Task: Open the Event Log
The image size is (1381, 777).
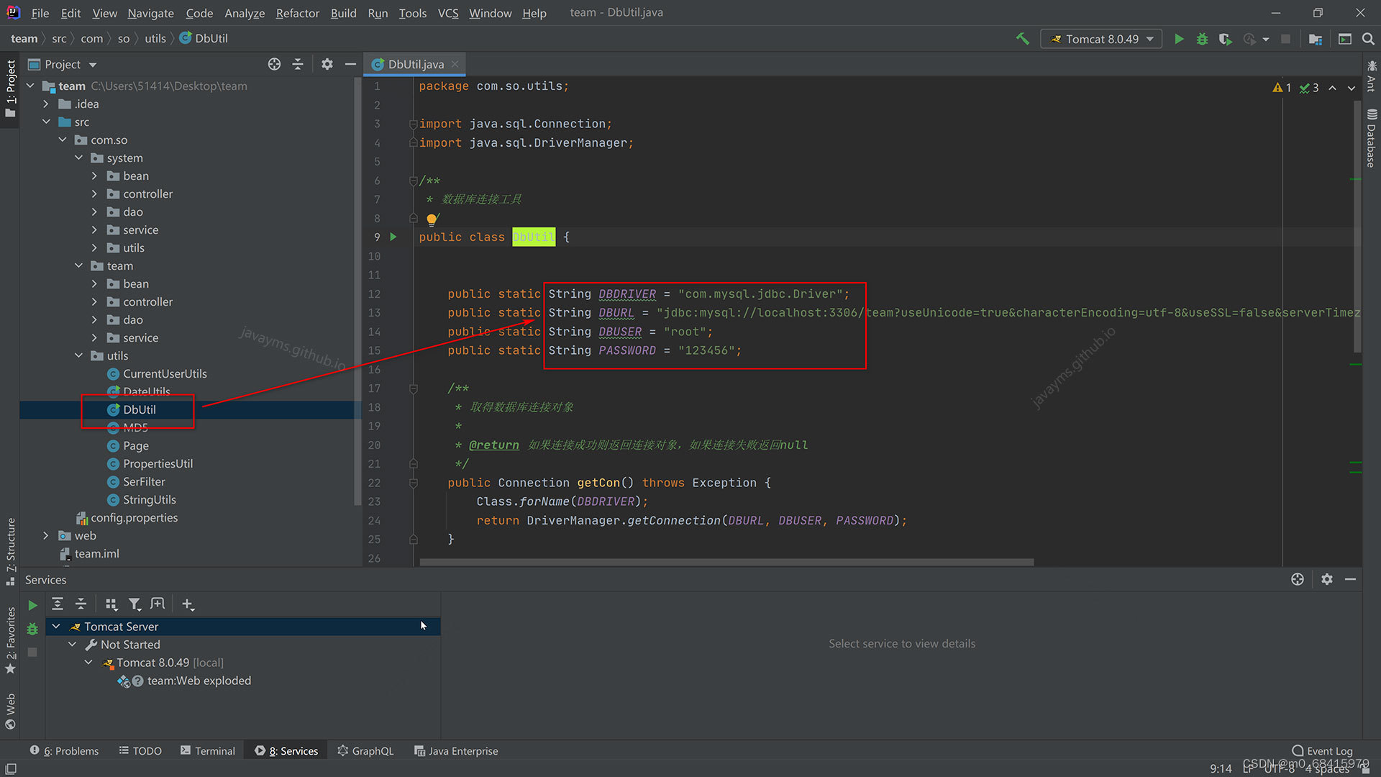Action: [1322, 750]
